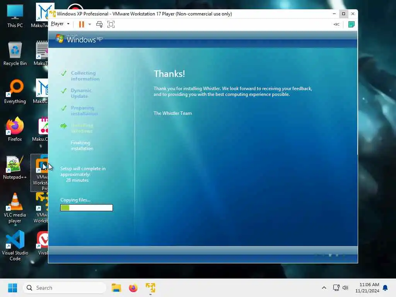Collapse the VMware toolbar with double chevron
The image size is (396, 297).
point(336,24)
